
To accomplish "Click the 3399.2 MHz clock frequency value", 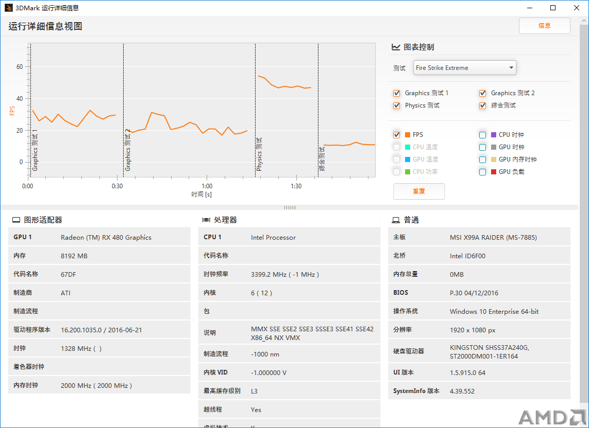I will [285, 275].
